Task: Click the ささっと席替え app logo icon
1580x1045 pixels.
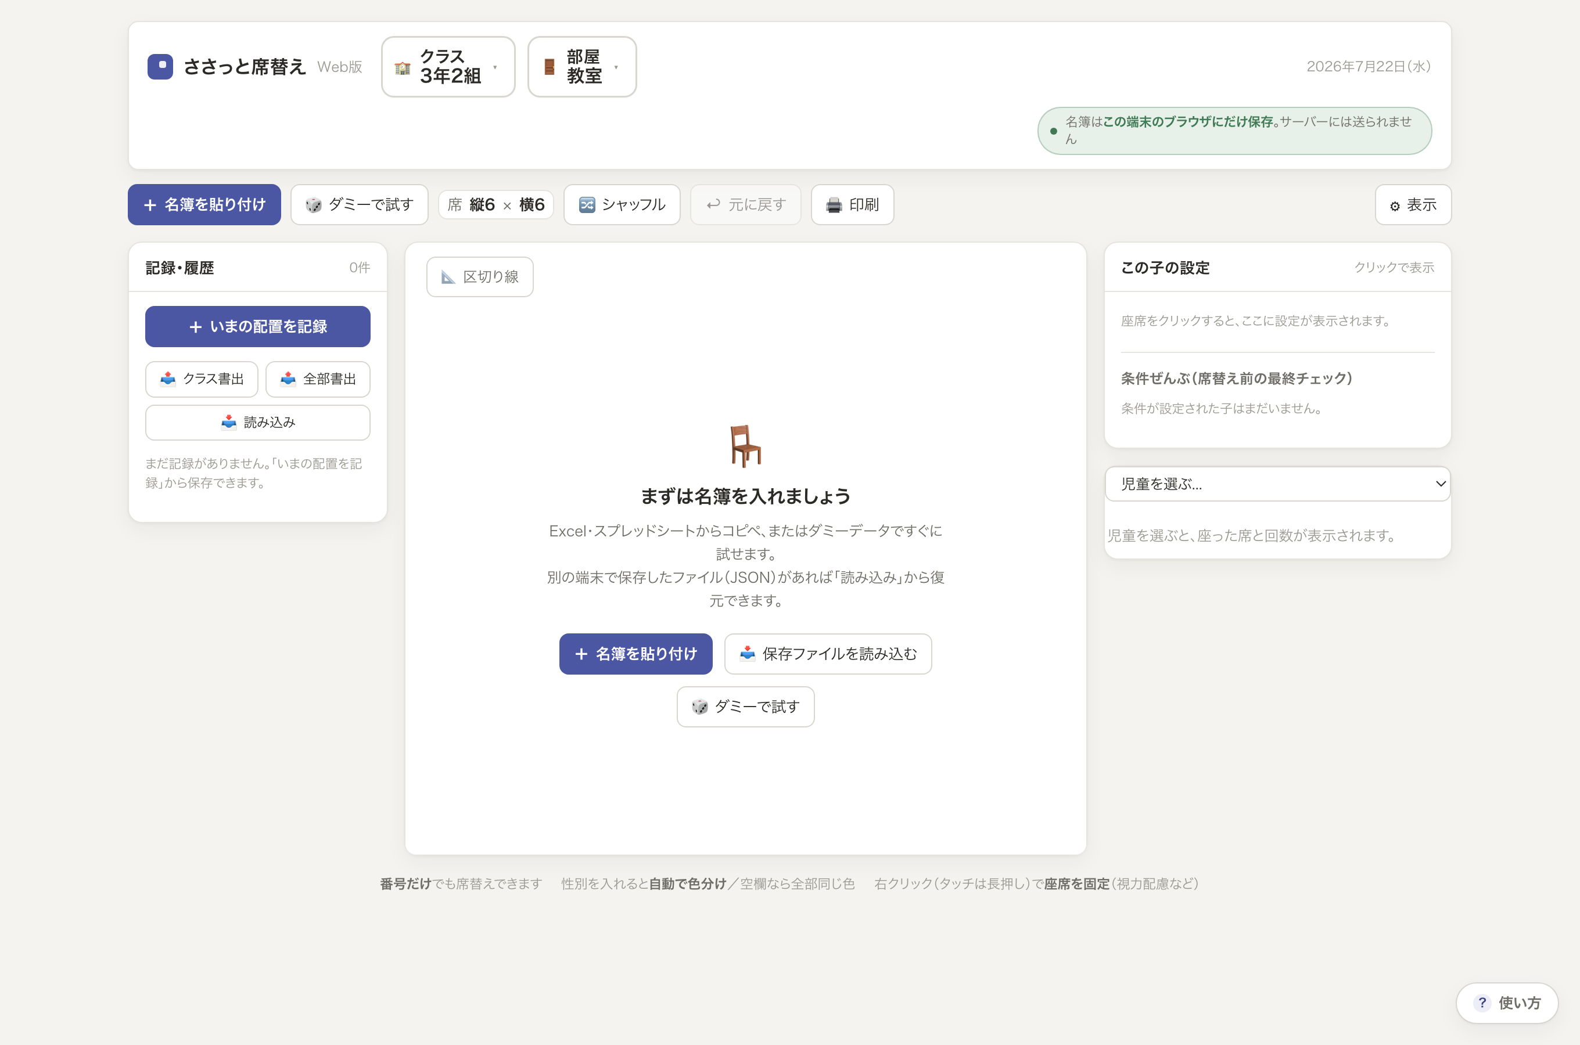Action: coord(160,67)
